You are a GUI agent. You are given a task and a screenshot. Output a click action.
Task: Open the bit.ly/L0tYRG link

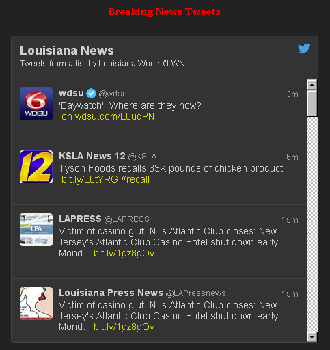[90, 179]
